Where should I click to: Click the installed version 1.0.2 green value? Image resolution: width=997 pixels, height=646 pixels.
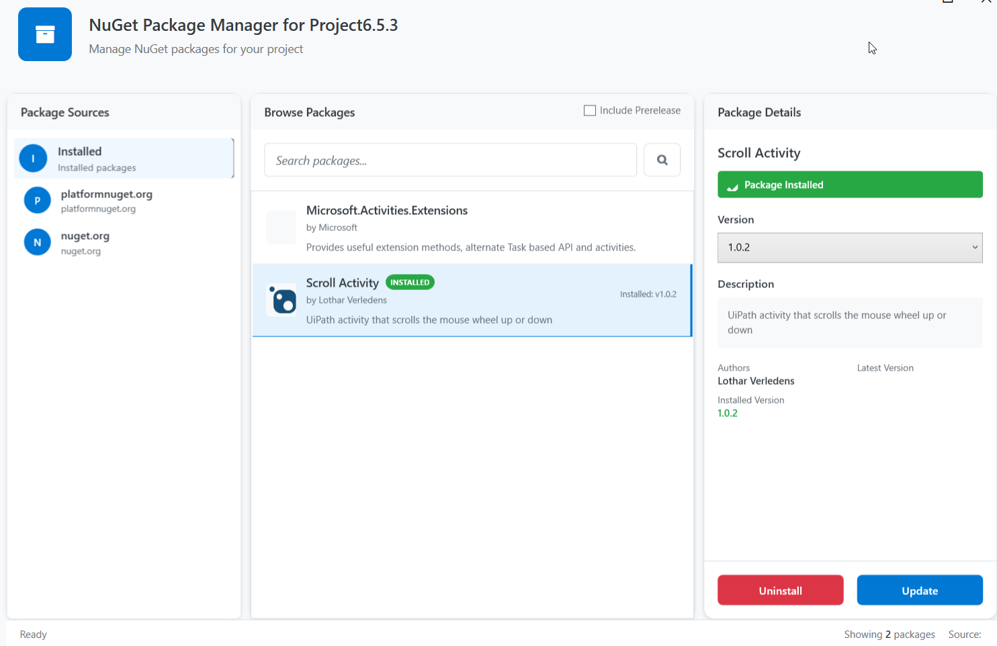tap(728, 413)
